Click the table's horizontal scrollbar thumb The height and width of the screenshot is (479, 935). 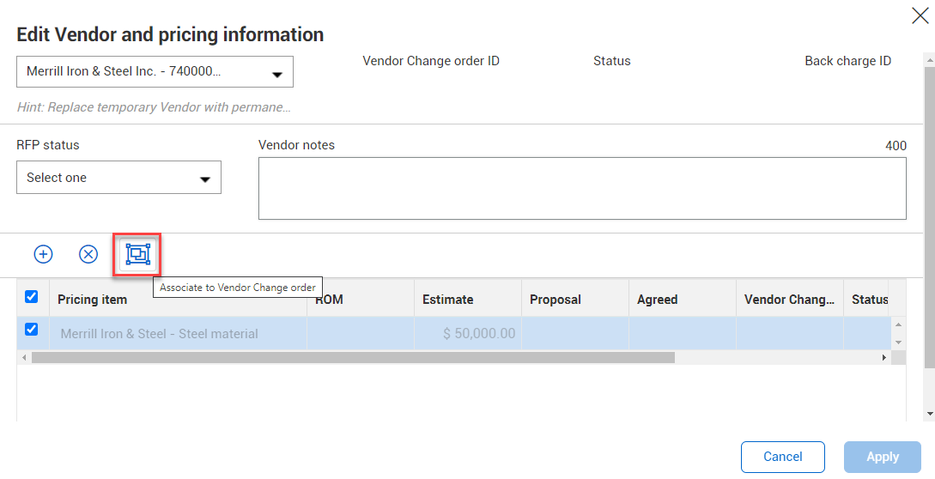point(352,357)
